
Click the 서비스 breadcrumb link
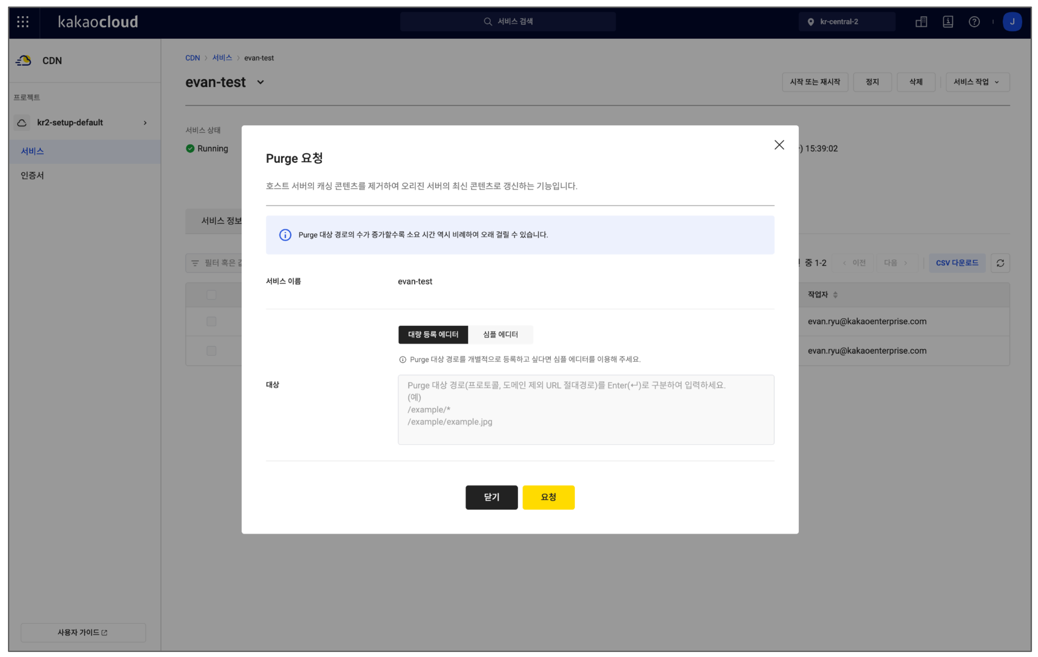click(222, 58)
